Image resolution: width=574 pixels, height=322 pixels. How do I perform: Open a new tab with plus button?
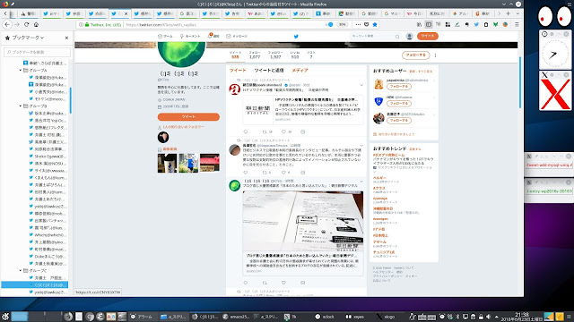coord(509,13)
